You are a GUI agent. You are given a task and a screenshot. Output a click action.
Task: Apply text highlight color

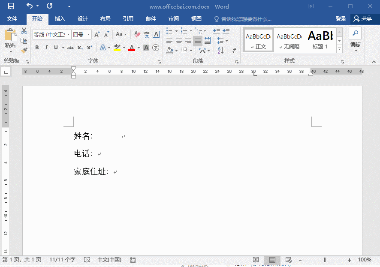click(x=117, y=48)
